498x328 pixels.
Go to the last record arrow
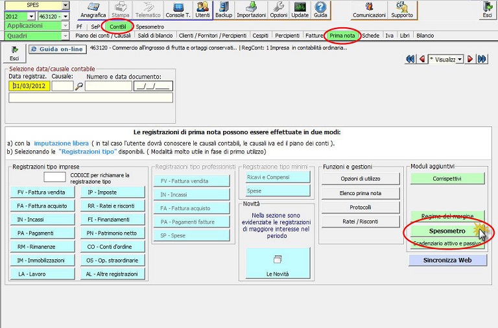482,59
